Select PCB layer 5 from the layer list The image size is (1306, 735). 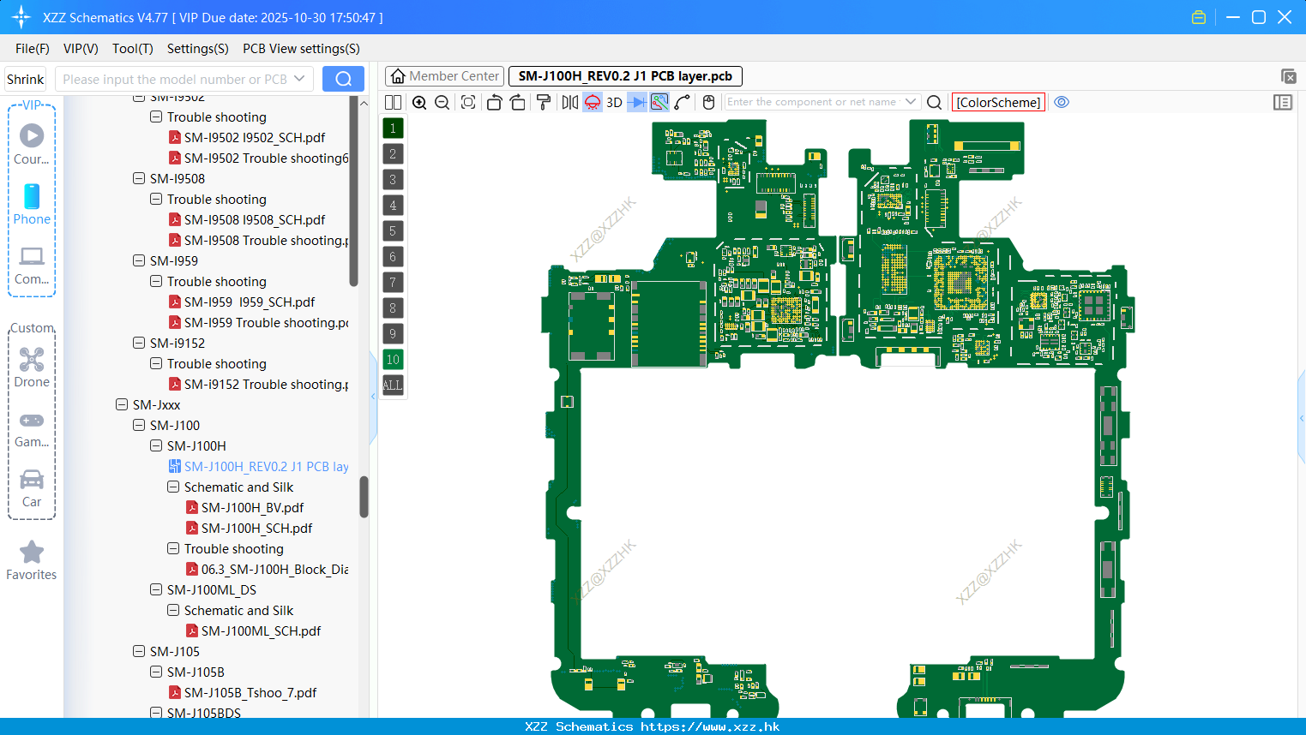point(393,230)
